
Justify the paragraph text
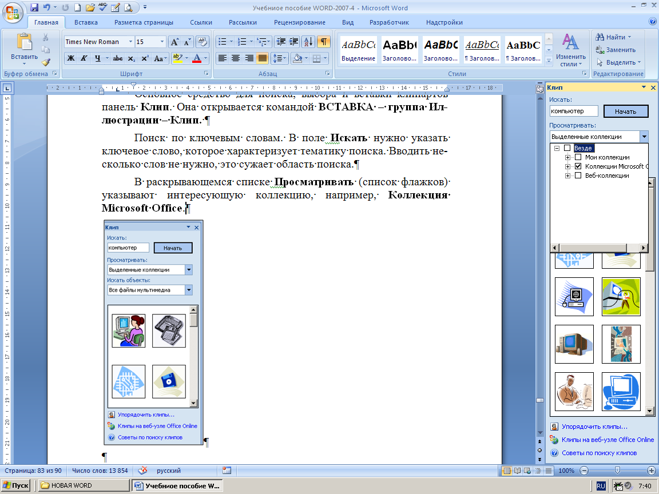[x=263, y=58]
